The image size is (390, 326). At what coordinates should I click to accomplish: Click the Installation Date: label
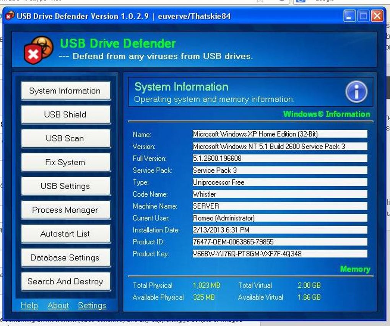coord(156,230)
